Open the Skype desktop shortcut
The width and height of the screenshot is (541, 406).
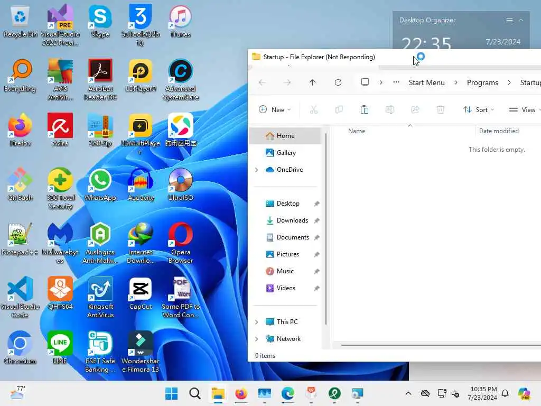(100, 21)
